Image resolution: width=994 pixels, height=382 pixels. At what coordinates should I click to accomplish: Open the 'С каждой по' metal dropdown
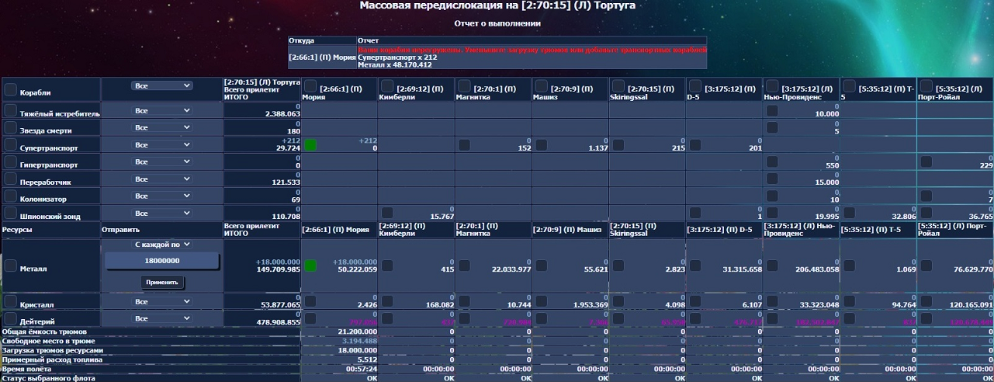click(x=161, y=245)
